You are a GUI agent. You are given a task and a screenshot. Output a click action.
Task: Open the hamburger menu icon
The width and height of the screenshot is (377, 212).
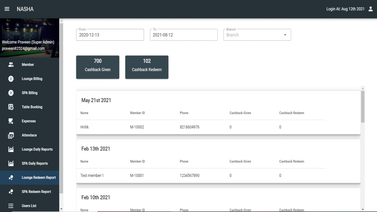click(7, 9)
